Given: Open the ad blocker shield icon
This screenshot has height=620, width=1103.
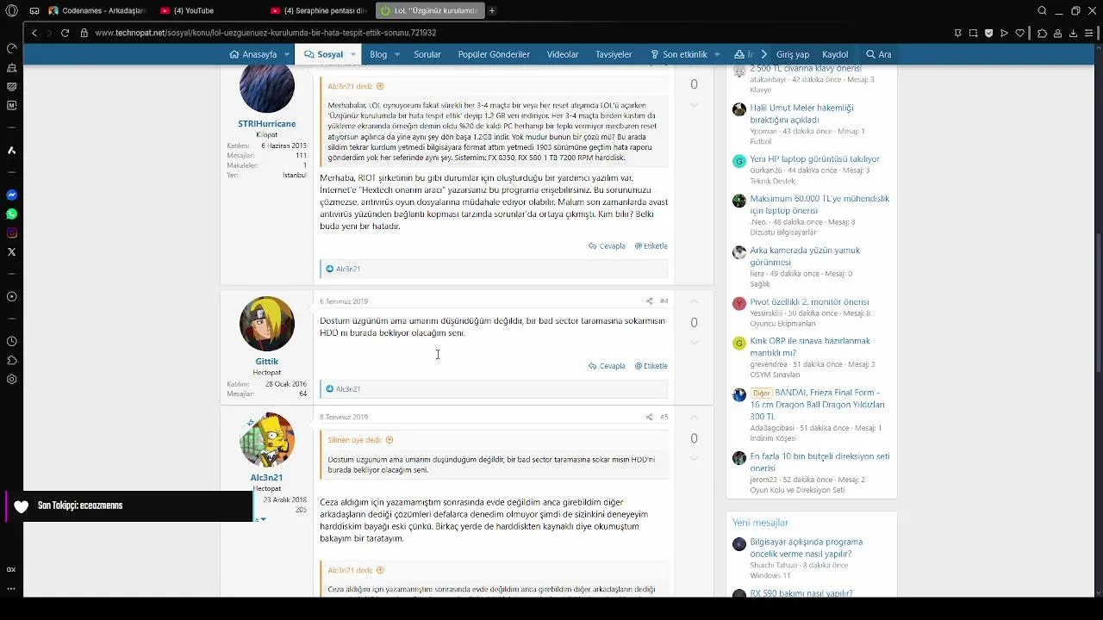Looking at the screenshot, I should point(988,33).
